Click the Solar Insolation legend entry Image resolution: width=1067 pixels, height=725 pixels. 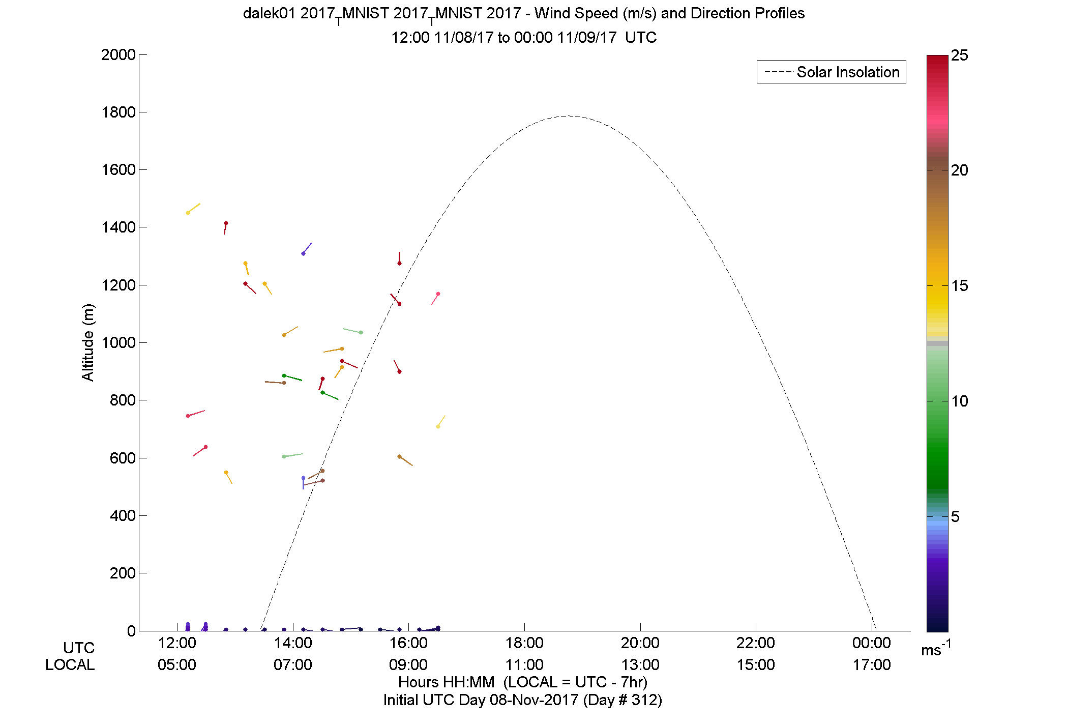(832, 72)
